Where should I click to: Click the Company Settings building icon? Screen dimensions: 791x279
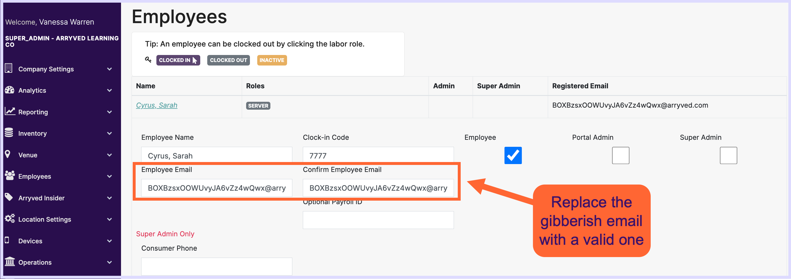(x=8, y=68)
